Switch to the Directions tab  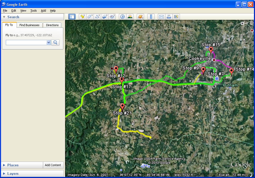point(52,25)
